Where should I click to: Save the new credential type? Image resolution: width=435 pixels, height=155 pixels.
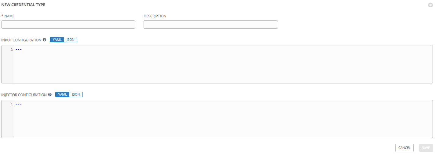pyautogui.click(x=426, y=148)
